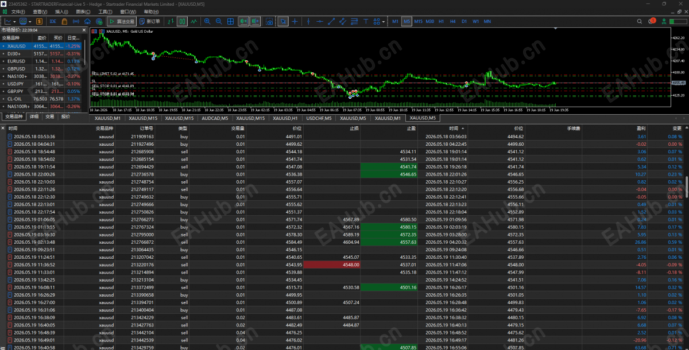
Task: Open the Market shopping bag icon
Action: pyautogui.click(x=64, y=21)
